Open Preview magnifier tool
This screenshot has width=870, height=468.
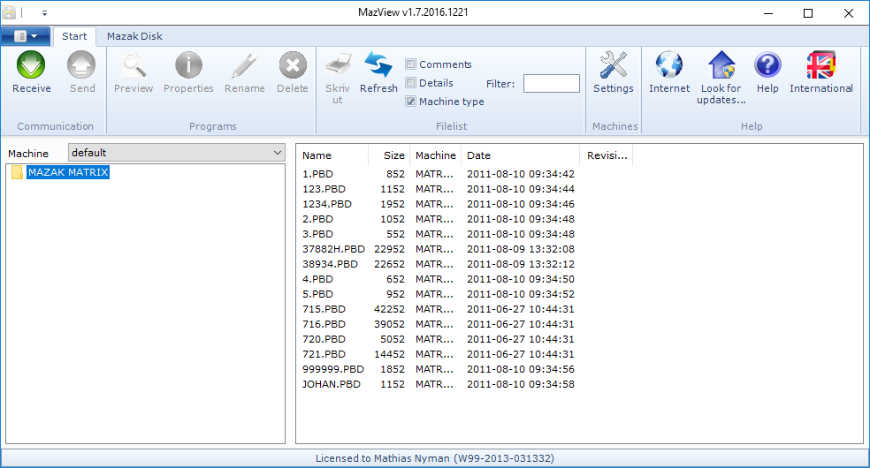[x=134, y=64]
